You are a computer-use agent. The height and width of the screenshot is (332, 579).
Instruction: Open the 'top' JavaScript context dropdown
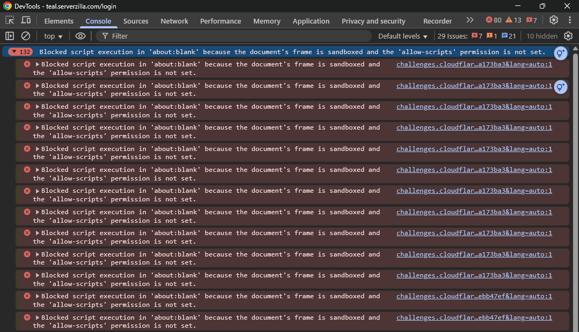53,36
